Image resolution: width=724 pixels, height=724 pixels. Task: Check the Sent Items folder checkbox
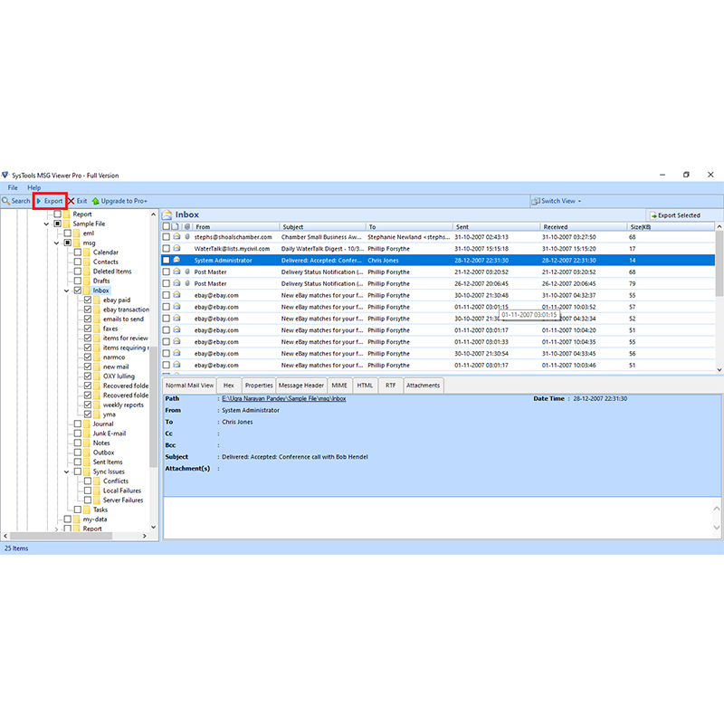[x=78, y=462]
